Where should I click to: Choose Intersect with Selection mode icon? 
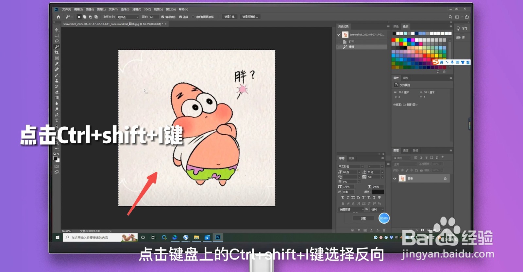(x=96, y=17)
